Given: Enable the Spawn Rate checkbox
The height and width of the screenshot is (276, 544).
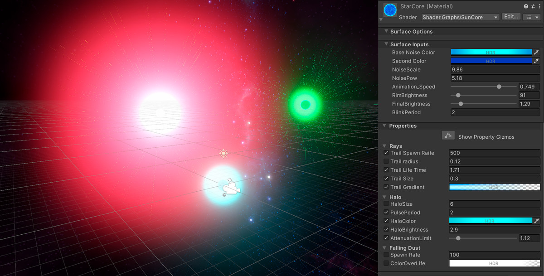Looking at the screenshot, I should (x=386, y=255).
